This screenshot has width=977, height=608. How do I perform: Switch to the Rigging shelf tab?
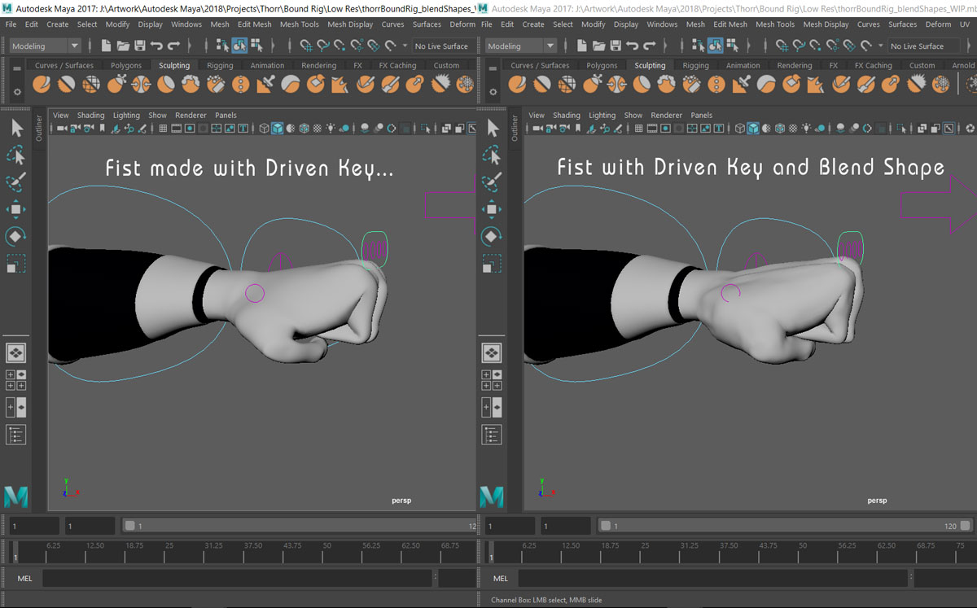point(220,65)
